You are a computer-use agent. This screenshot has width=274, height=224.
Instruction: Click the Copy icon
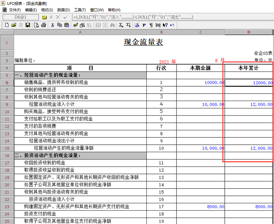[x=59, y=25]
